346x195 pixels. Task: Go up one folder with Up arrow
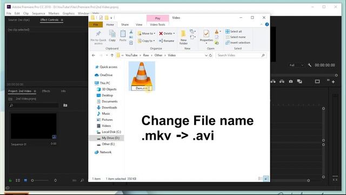click(x=112, y=55)
